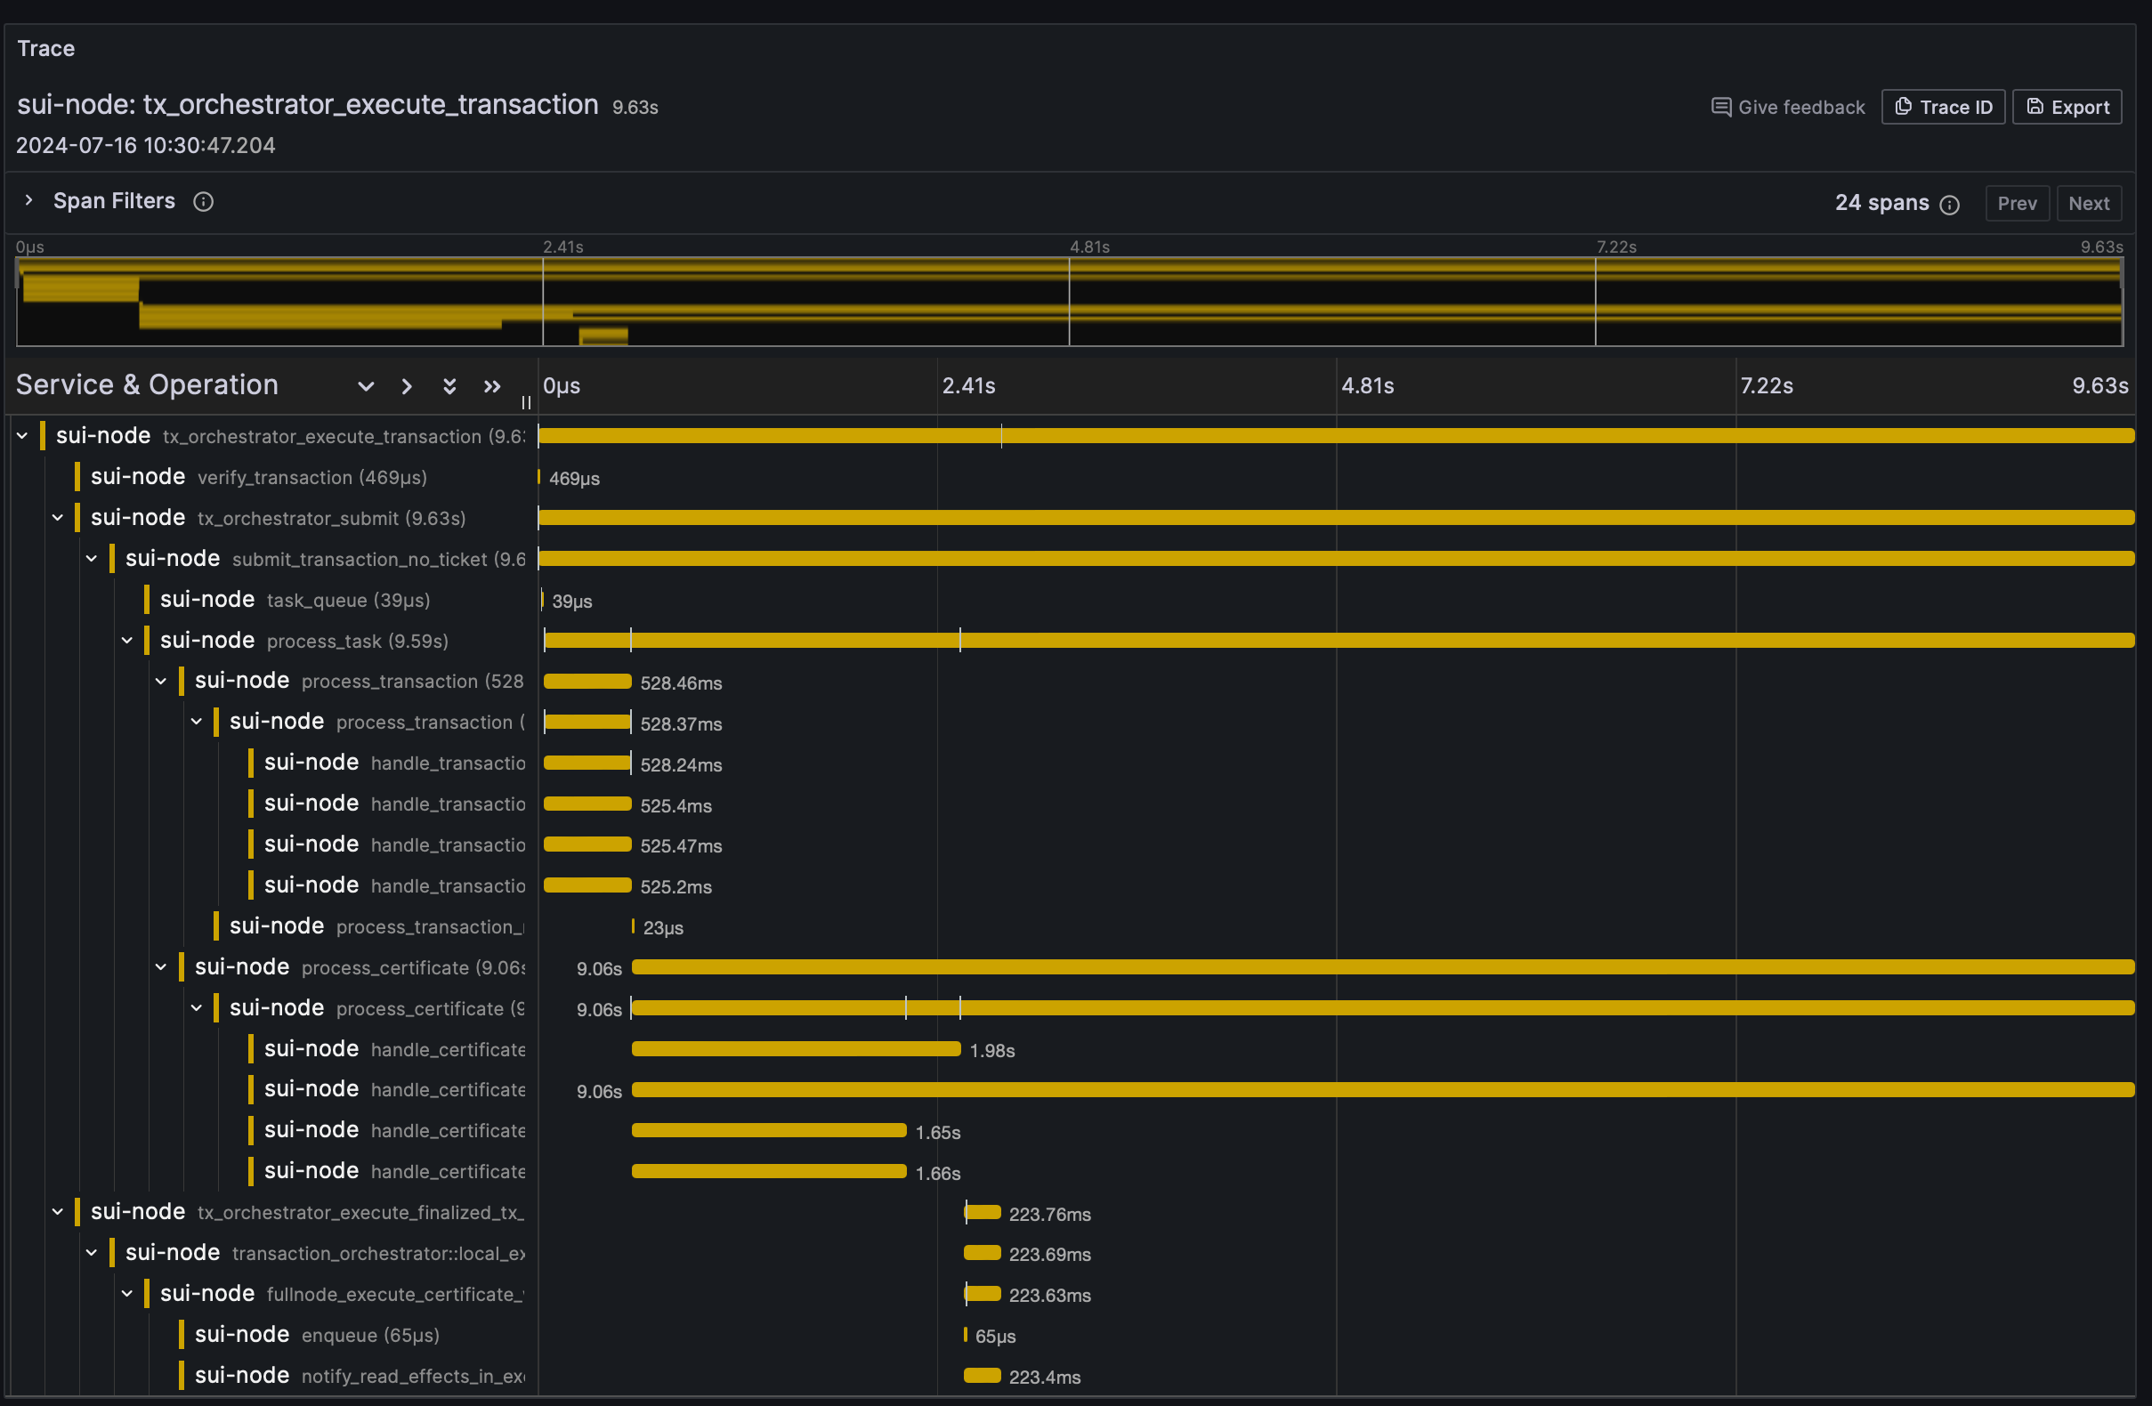Collapse the process_transaction (528 span row
Image resolution: width=2152 pixels, height=1406 pixels.
[161, 681]
